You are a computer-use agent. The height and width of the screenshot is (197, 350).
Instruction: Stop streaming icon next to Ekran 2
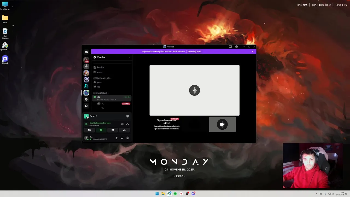127,116
